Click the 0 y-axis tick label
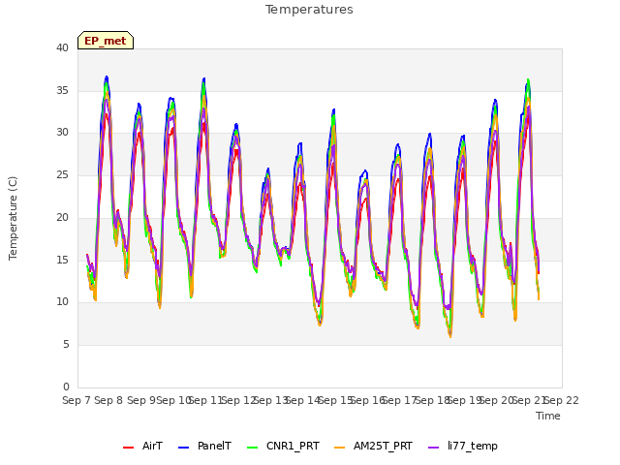 pyautogui.click(x=66, y=387)
